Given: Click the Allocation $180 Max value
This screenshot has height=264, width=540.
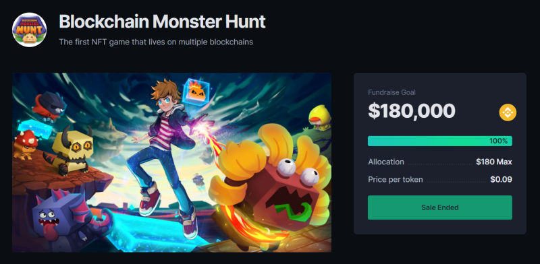Looking at the screenshot, I should 494,162.
